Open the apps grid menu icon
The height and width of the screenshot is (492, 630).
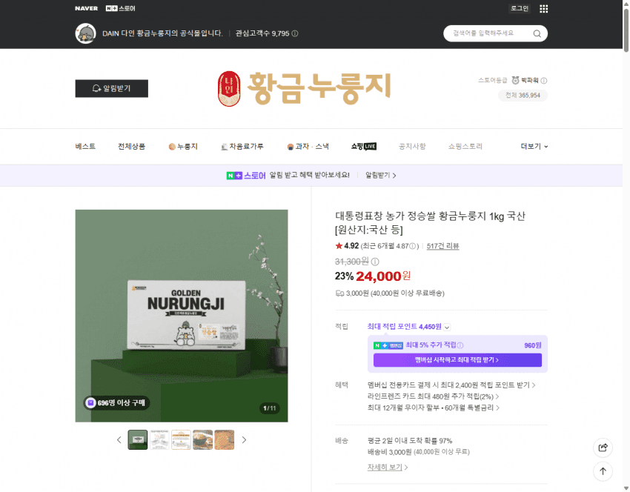pos(543,8)
